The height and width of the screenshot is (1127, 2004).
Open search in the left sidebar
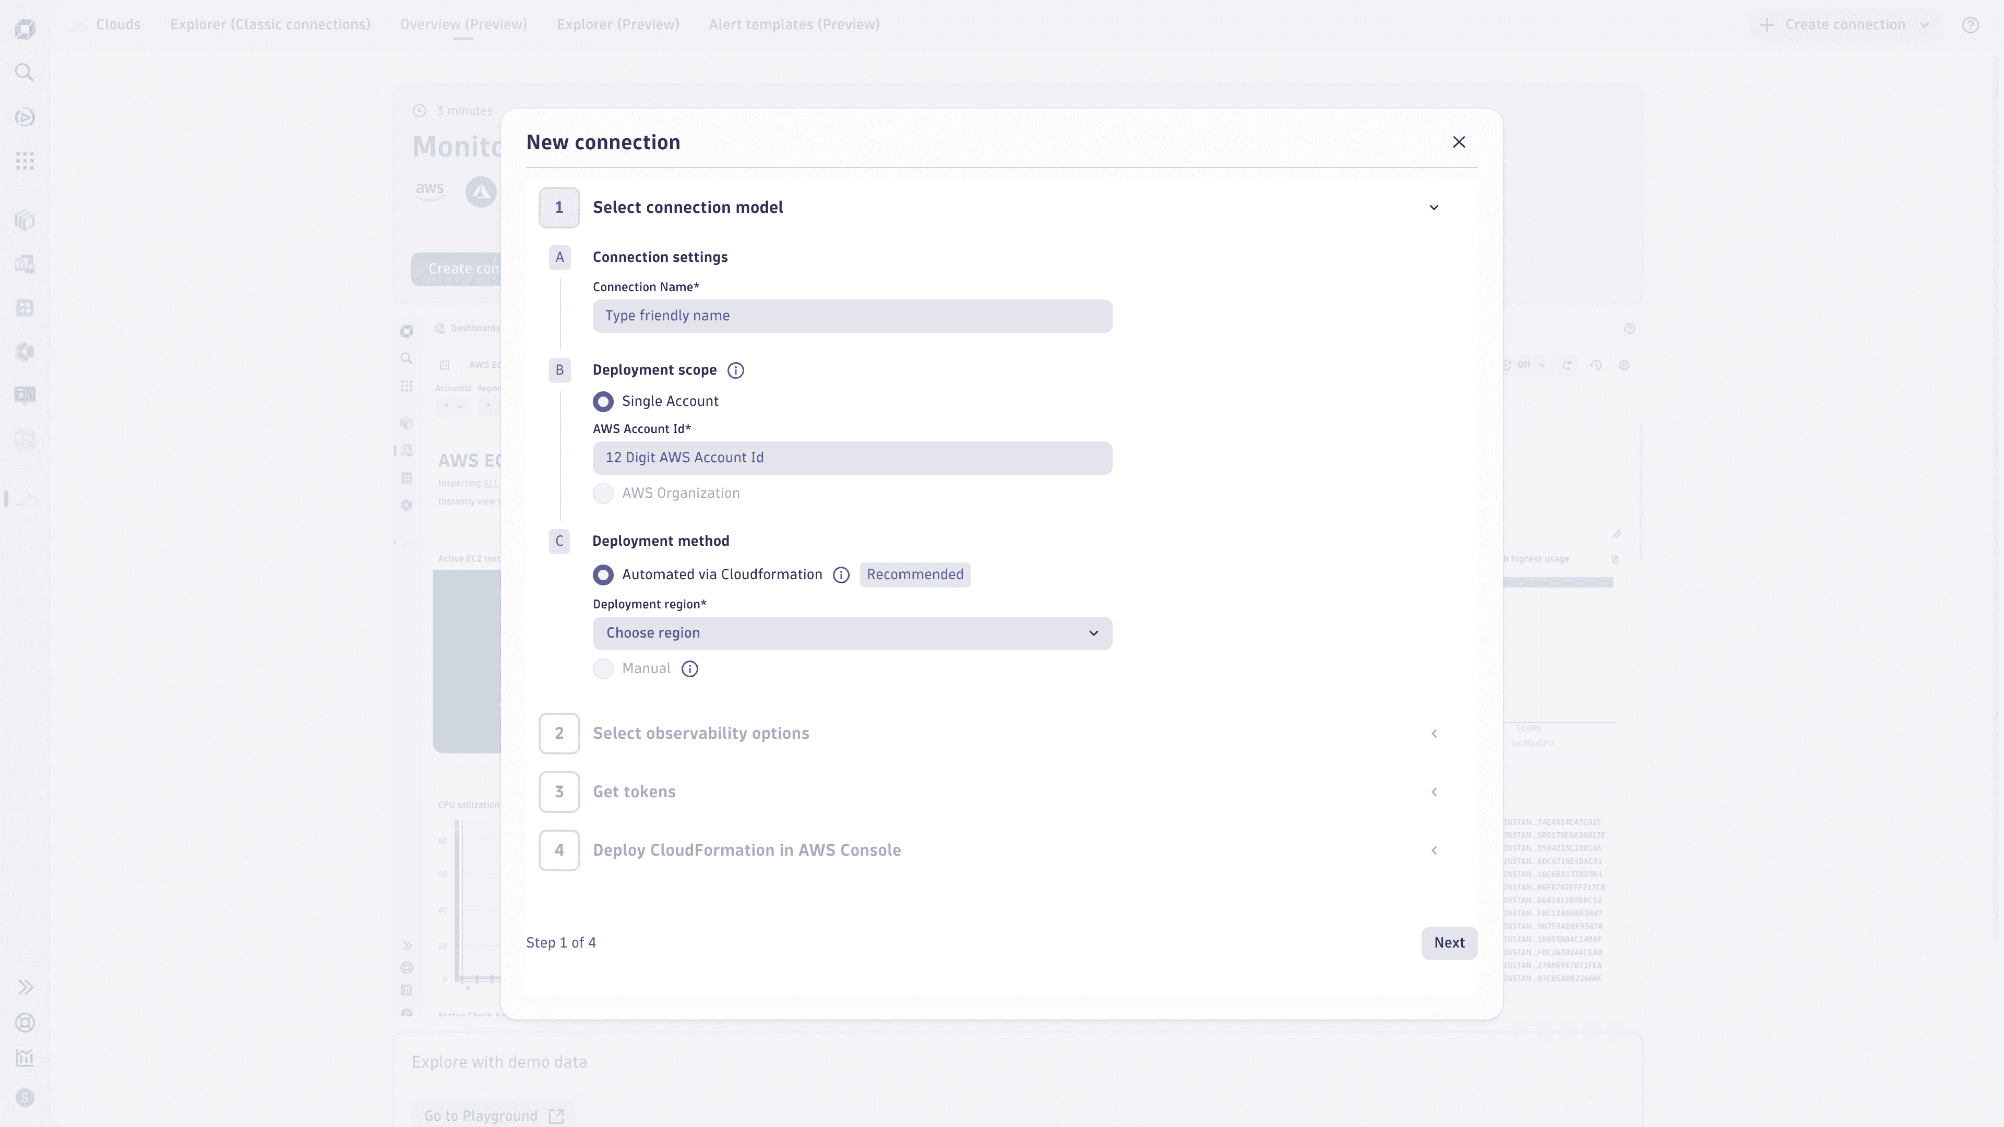point(25,73)
